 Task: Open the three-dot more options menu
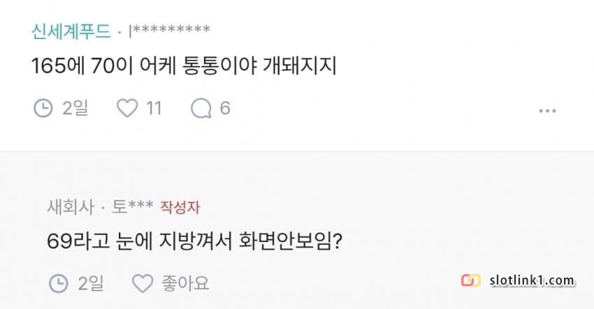tap(547, 110)
